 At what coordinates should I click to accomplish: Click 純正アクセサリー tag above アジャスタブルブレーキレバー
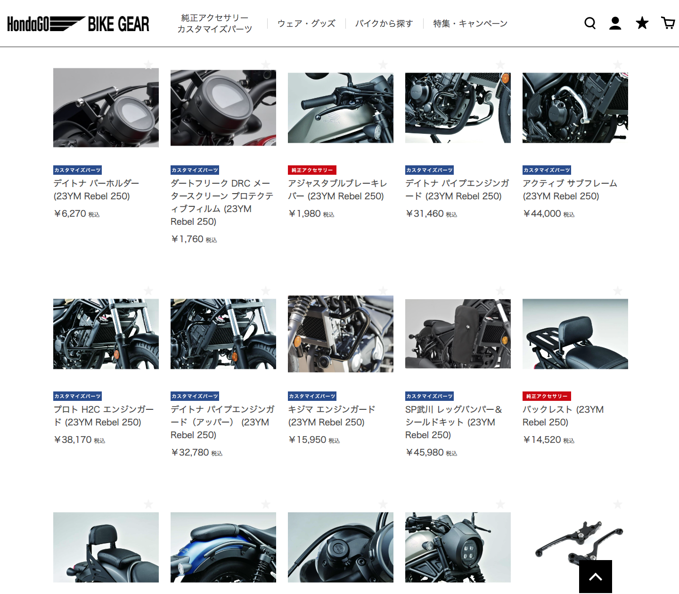point(312,170)
